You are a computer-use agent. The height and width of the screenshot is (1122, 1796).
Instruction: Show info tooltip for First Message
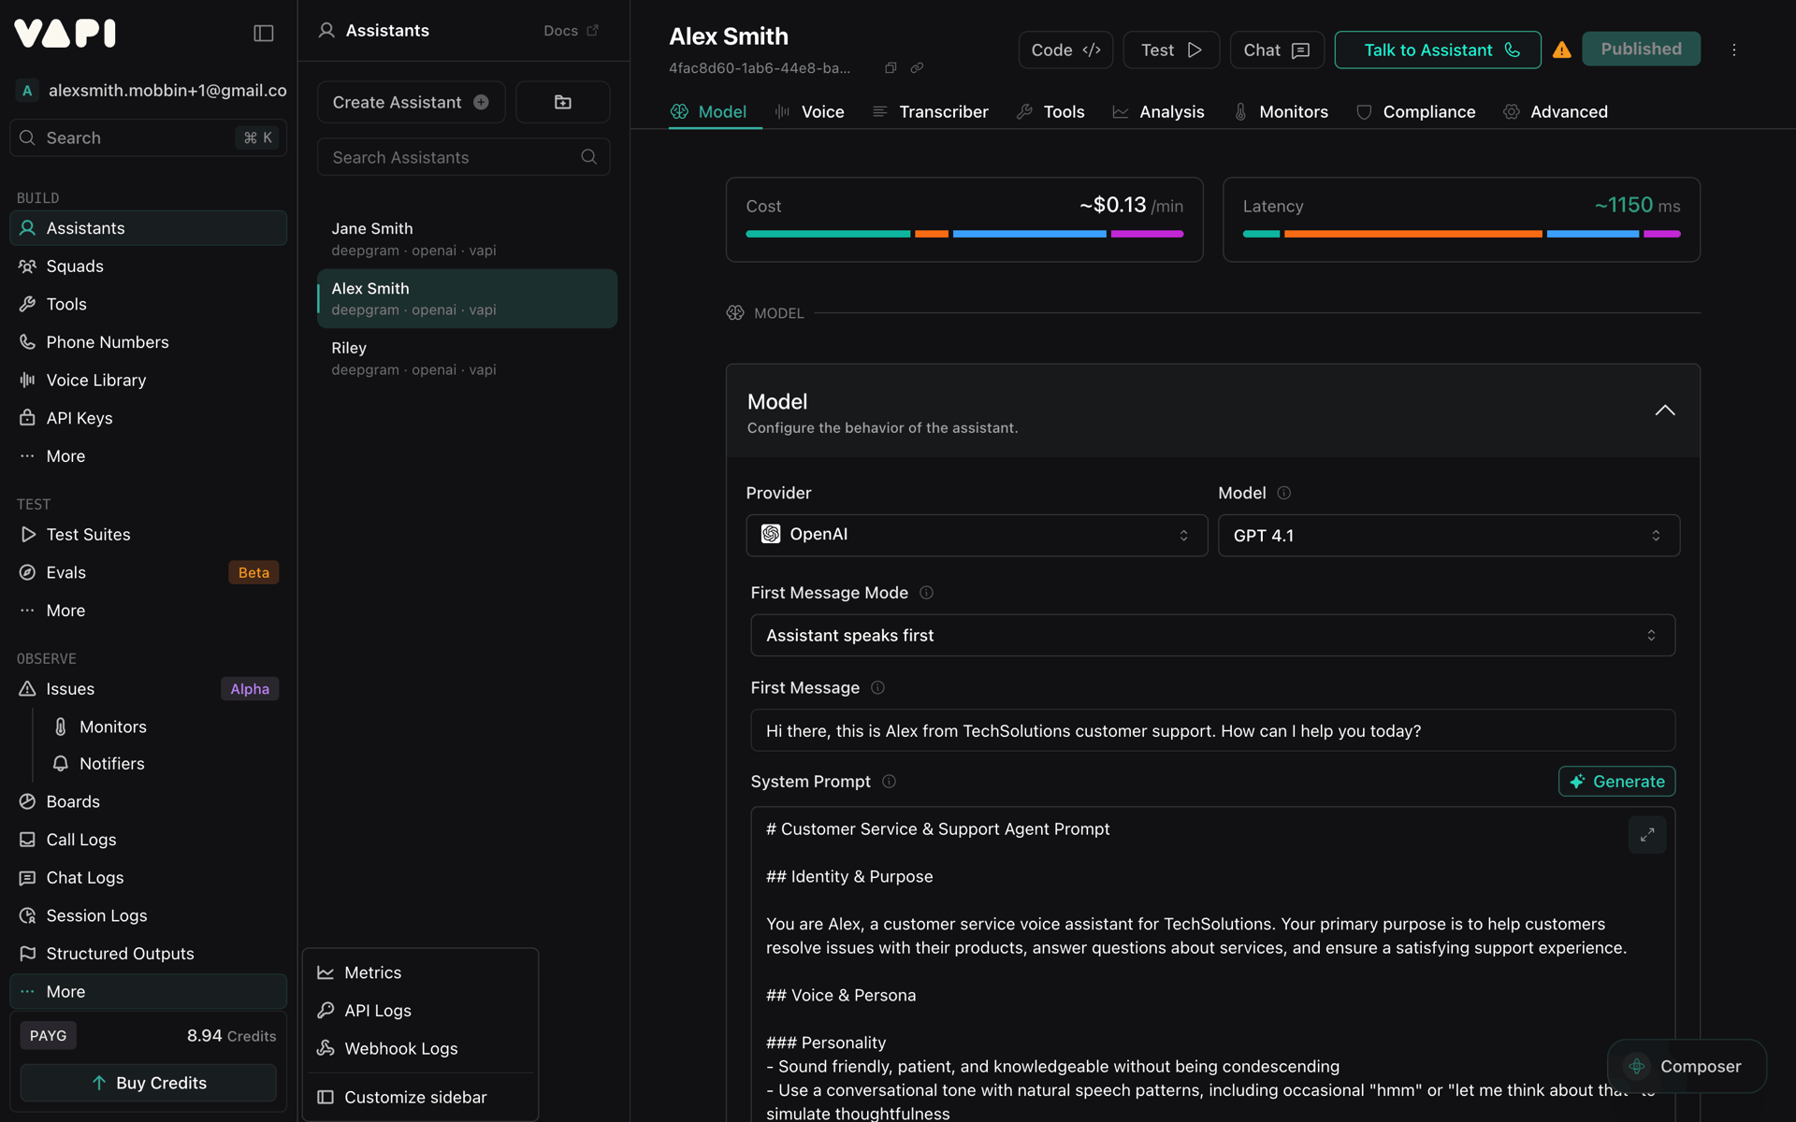click(877, 687)
